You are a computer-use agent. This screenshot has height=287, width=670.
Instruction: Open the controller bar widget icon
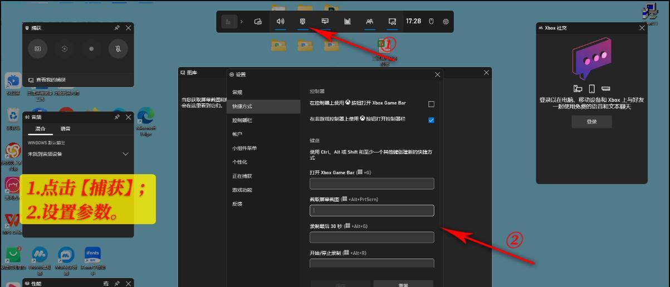click(x=392, y=22)
